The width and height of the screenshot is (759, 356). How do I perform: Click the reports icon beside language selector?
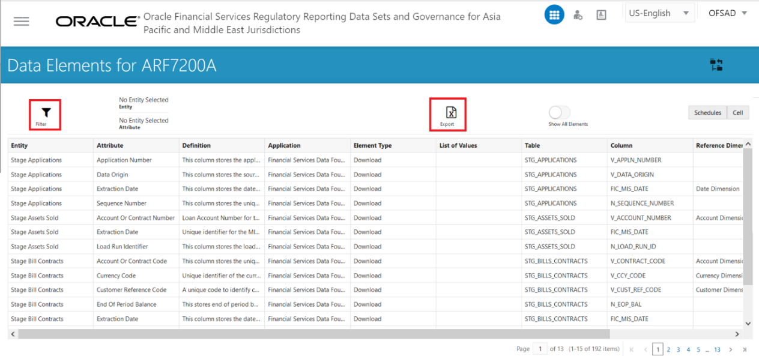click(x=601, y=15)
